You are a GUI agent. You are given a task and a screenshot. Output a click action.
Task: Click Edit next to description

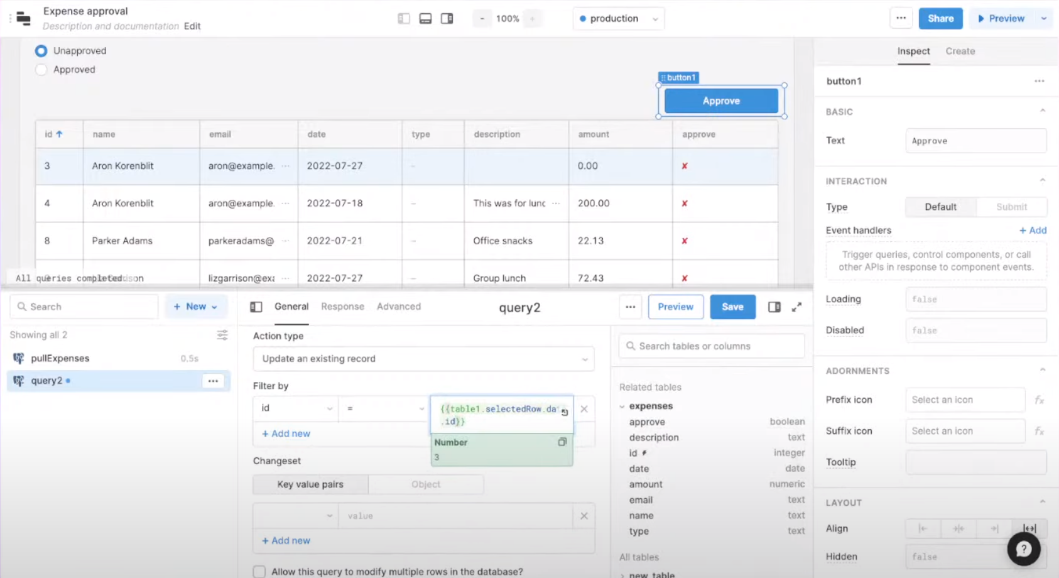(x=192, y=26)
